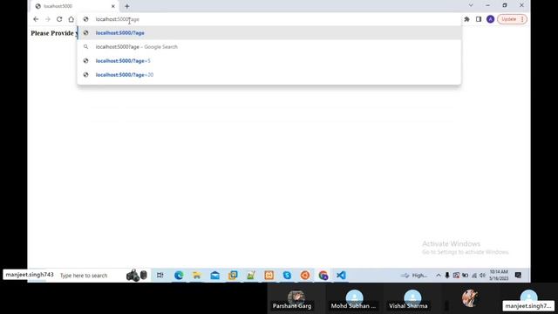
Task: Open the tab search chevron in title bar
Action: tap(471, 5)
